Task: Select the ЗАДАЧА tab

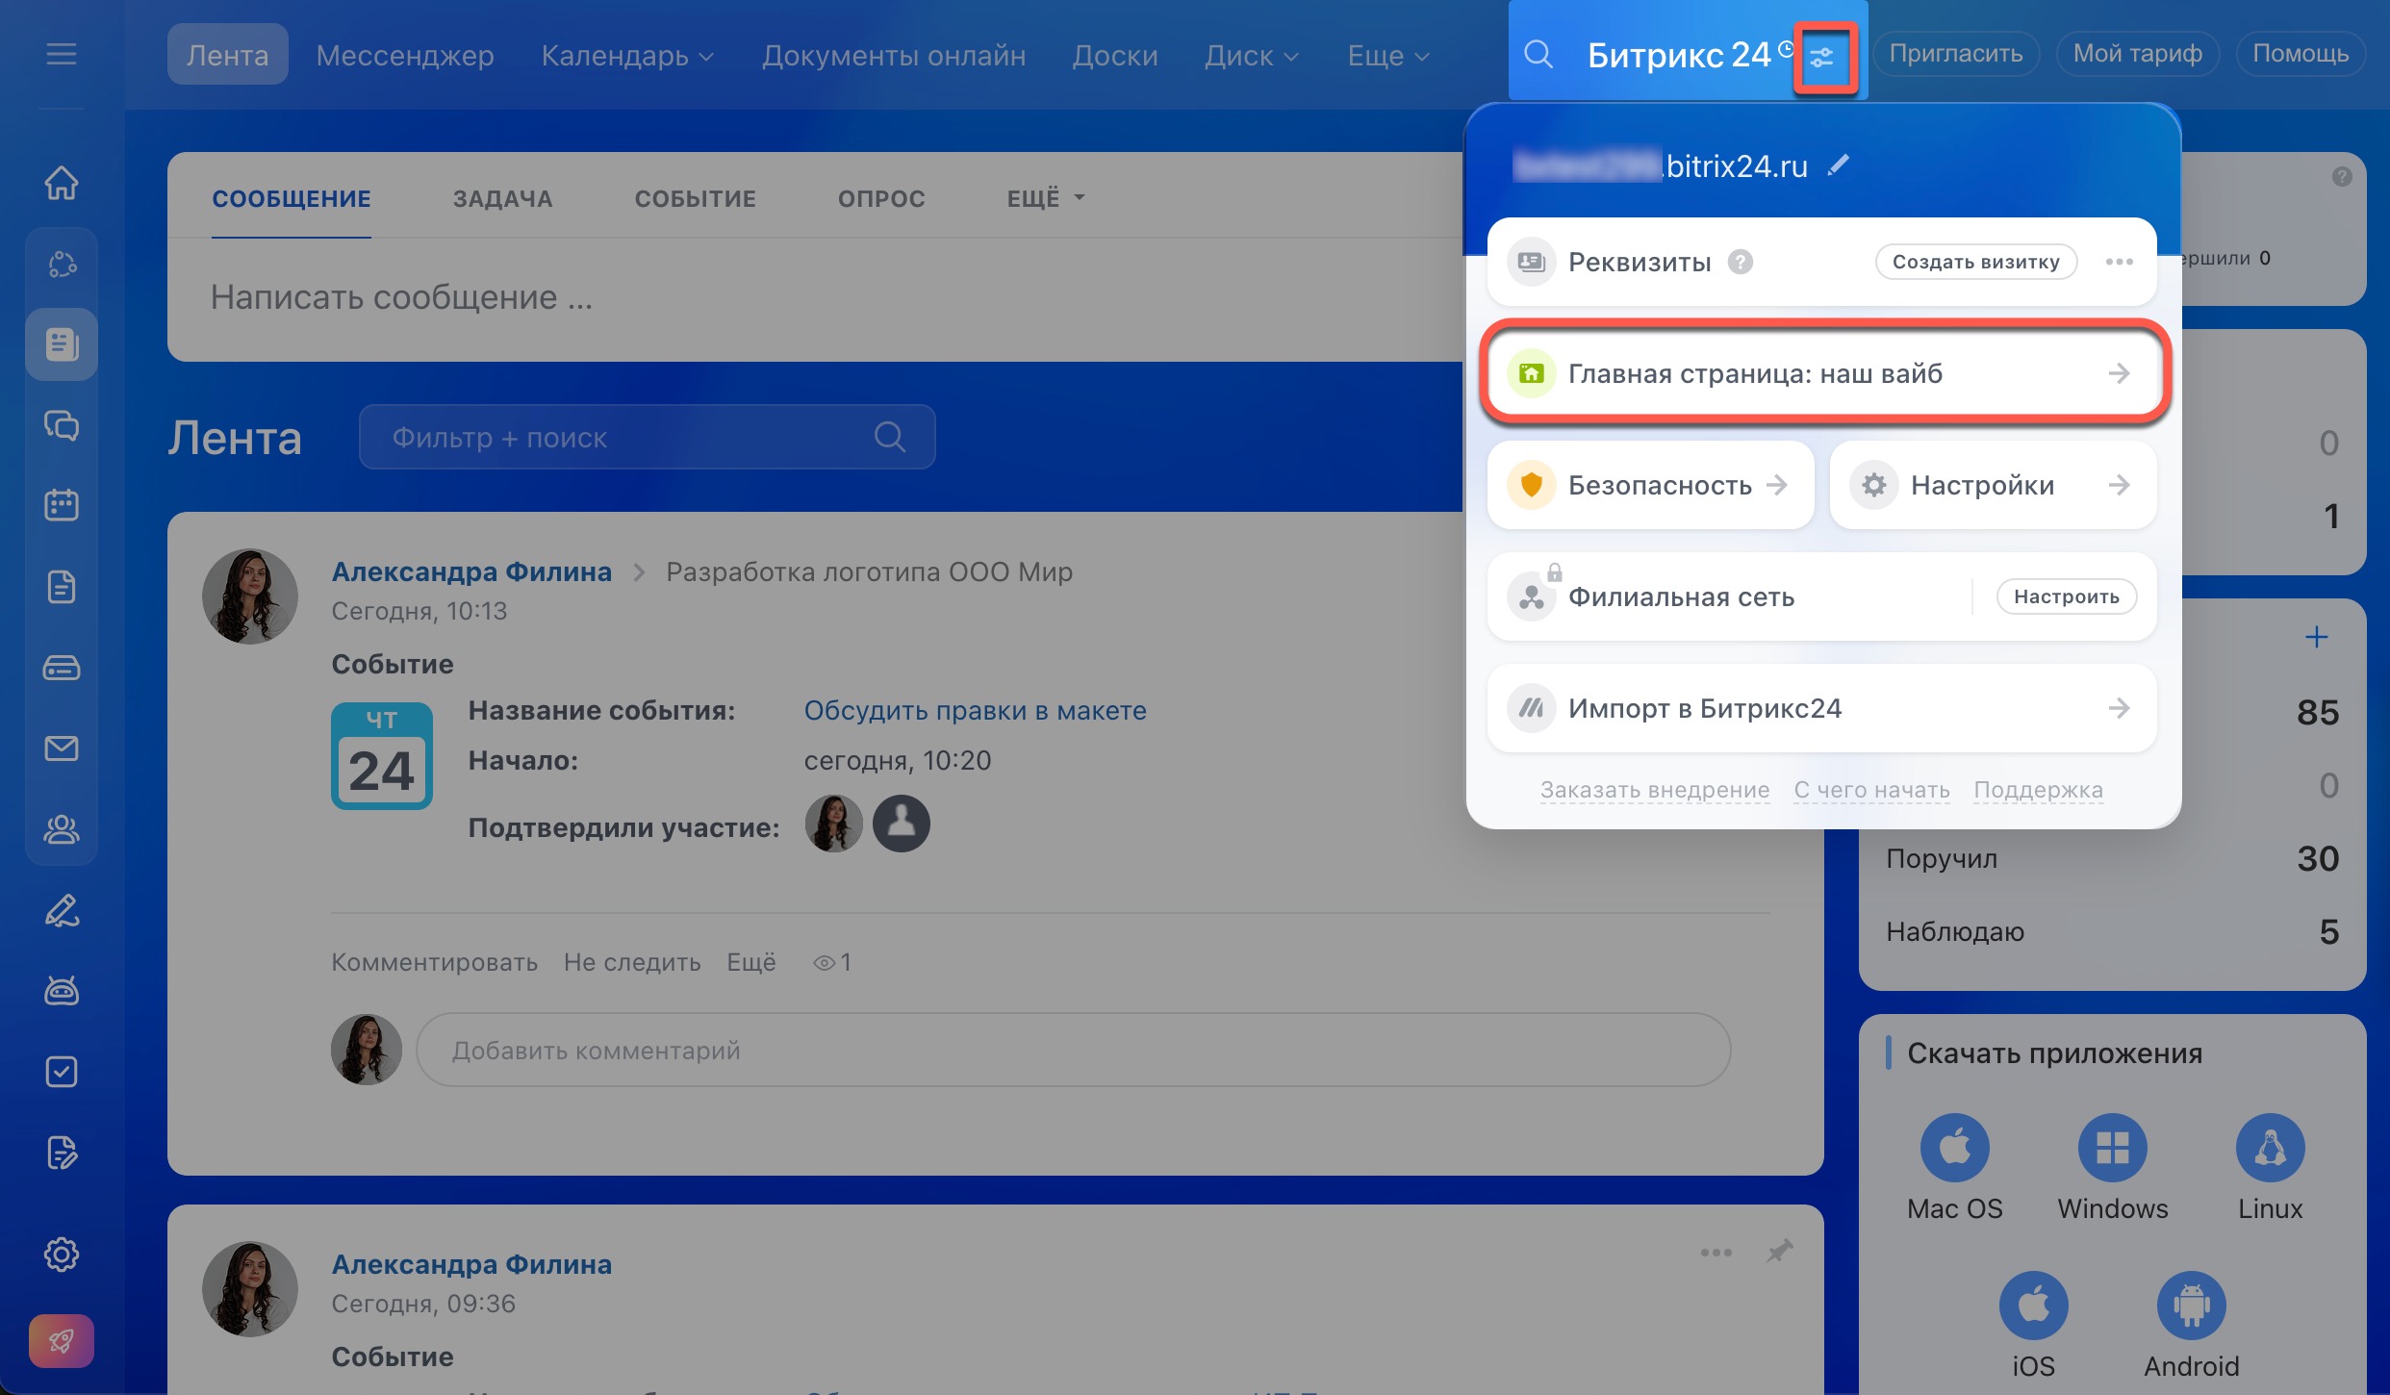Action: click(x=502, y=199)
